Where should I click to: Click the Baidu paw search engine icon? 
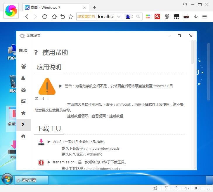(x=128, y=16)
